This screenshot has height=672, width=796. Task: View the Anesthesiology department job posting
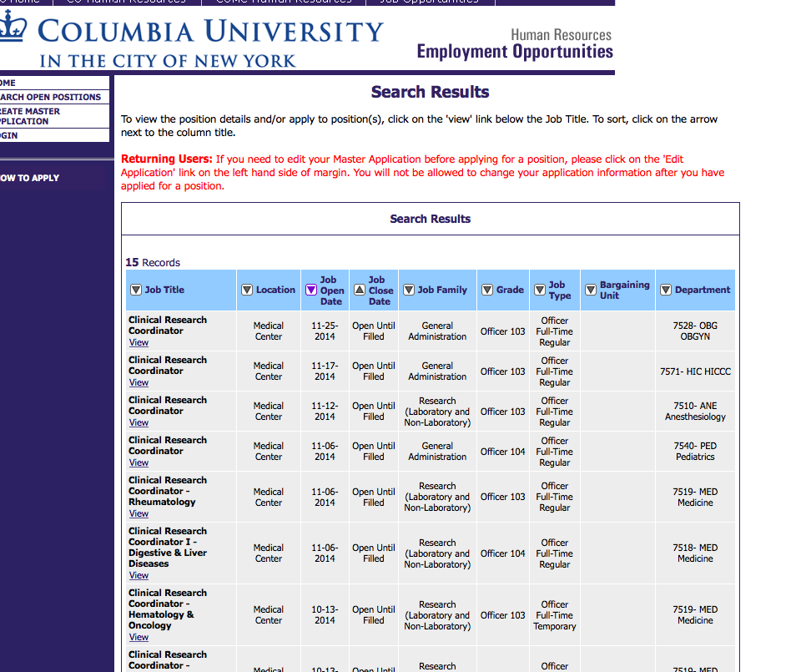click(139, 422)
